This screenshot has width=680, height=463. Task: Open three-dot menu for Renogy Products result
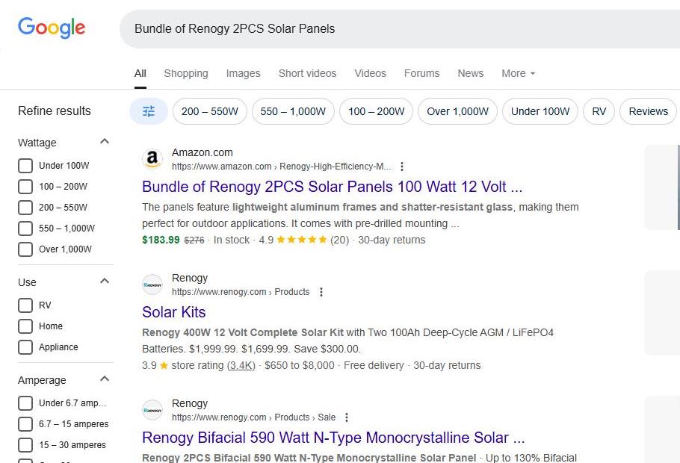pos(321,292)
